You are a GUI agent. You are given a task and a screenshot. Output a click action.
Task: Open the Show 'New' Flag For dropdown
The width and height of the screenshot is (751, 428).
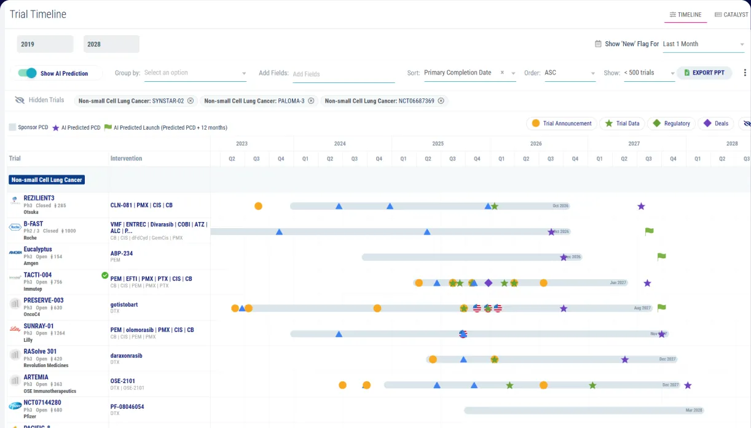click(x=703, y=44)
